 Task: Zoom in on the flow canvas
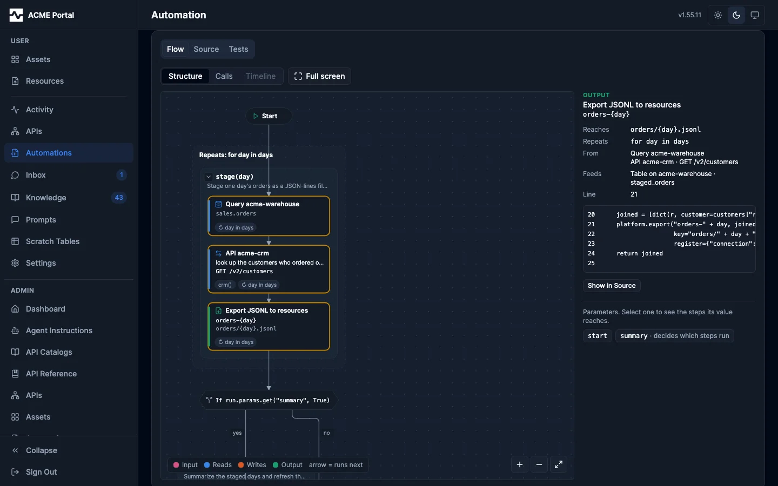[520, 464]
